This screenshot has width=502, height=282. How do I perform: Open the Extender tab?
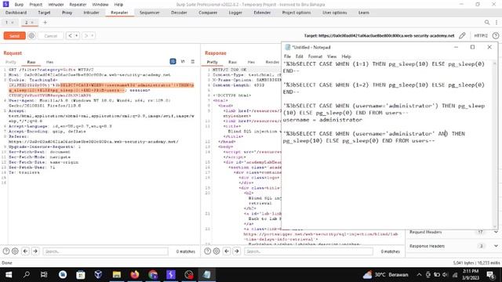(x=262, y=13)
